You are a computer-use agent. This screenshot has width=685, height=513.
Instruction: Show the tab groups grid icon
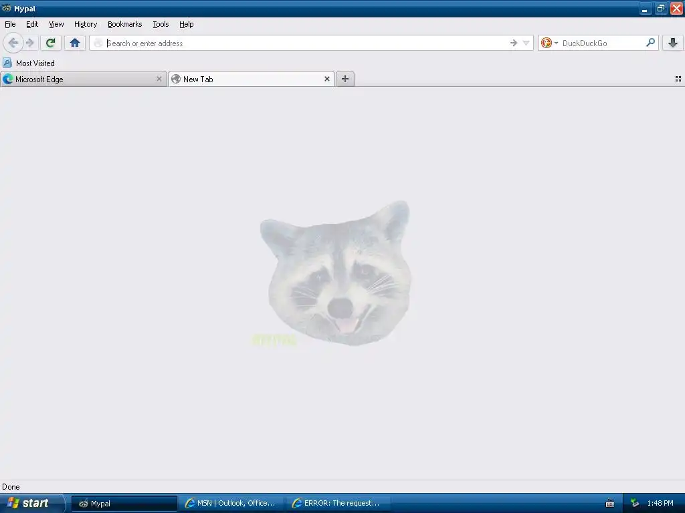coord(678,79)
